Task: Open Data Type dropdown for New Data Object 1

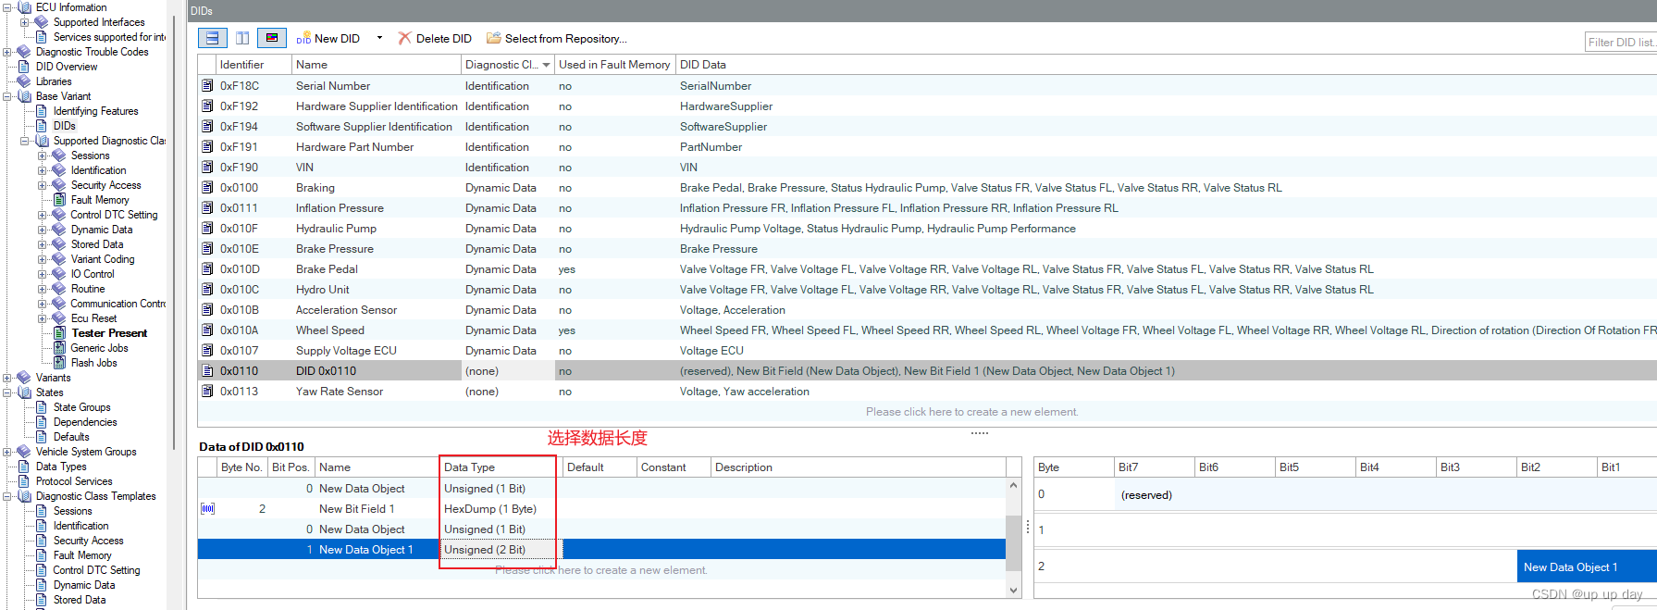Action: [x=501, y=550]
